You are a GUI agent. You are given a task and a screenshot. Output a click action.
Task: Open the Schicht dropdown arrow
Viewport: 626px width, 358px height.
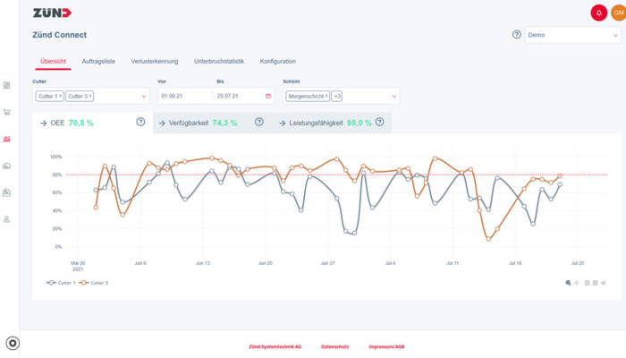coord(394,96)
